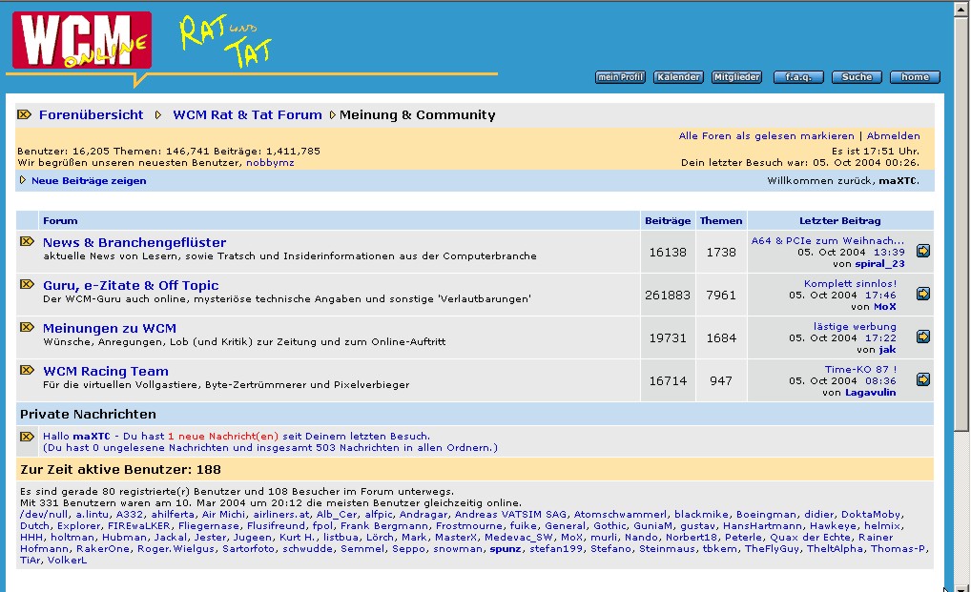
Task: Click the vertical scrollbar thumb
Action: (961, 224)
